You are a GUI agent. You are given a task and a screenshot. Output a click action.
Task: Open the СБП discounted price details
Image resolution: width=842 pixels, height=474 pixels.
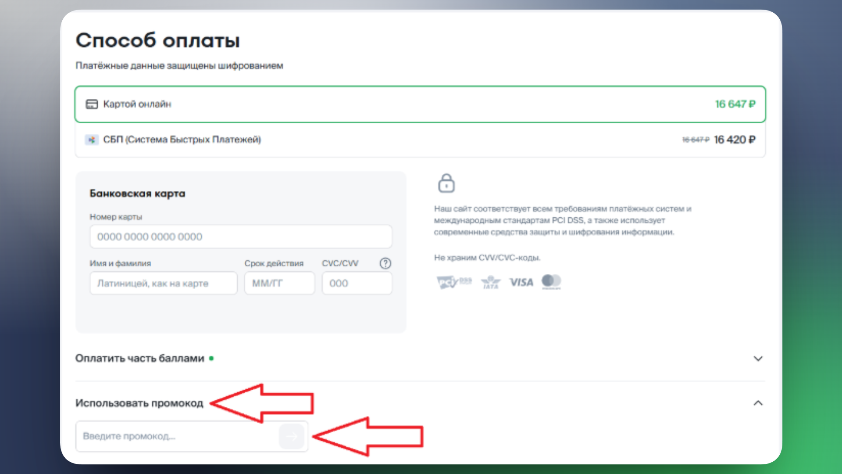[734, 140]
